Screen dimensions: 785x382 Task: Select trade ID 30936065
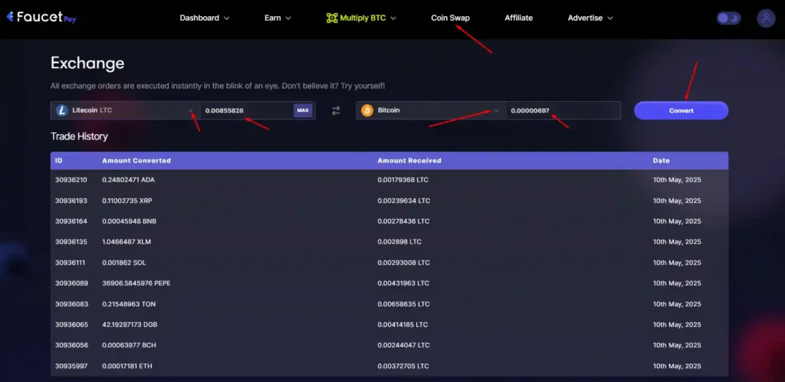(71, 325)
